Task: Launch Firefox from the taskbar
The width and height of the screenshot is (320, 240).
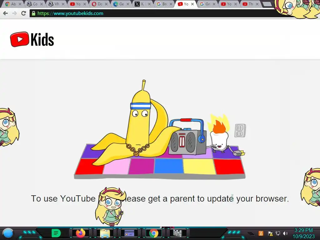Action: point(81,233)
